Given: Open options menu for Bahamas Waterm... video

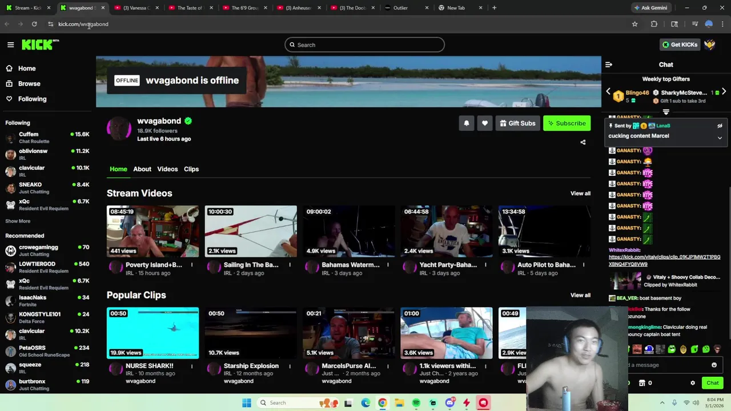Looking at the screenshot, I should coord(388,265).
